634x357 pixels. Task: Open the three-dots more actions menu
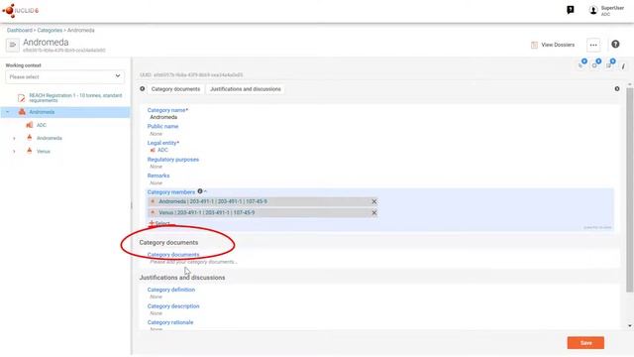tap(593, 45)
